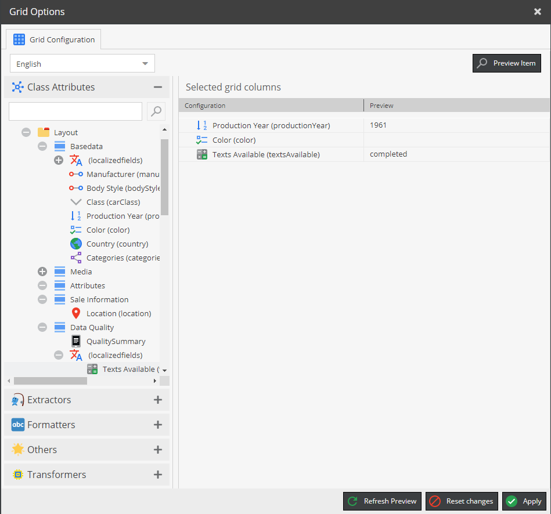The height and width of the screenshot is (514, 551).
Task: Click the Texts Available calculator icon in tree
Action: [92, 369]
